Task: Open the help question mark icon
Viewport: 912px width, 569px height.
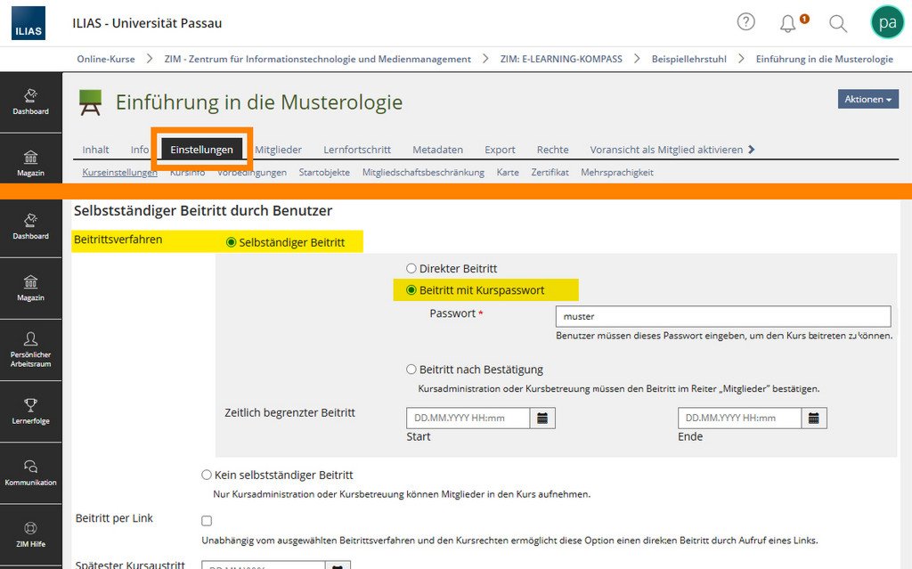Action: point(745,22)
